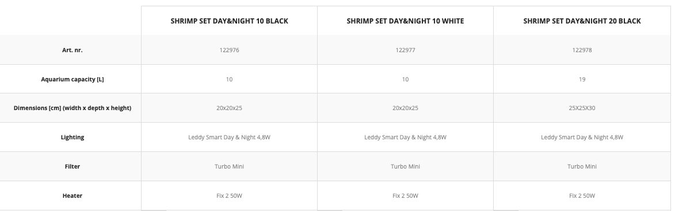
Task: Click the SHRIMP SET DAY&NIGHT 20 BLACK header
Action: pos(582,21)
